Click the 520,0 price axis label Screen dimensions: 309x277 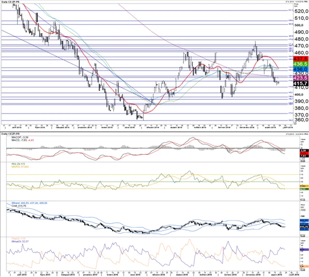coord(301,10)
